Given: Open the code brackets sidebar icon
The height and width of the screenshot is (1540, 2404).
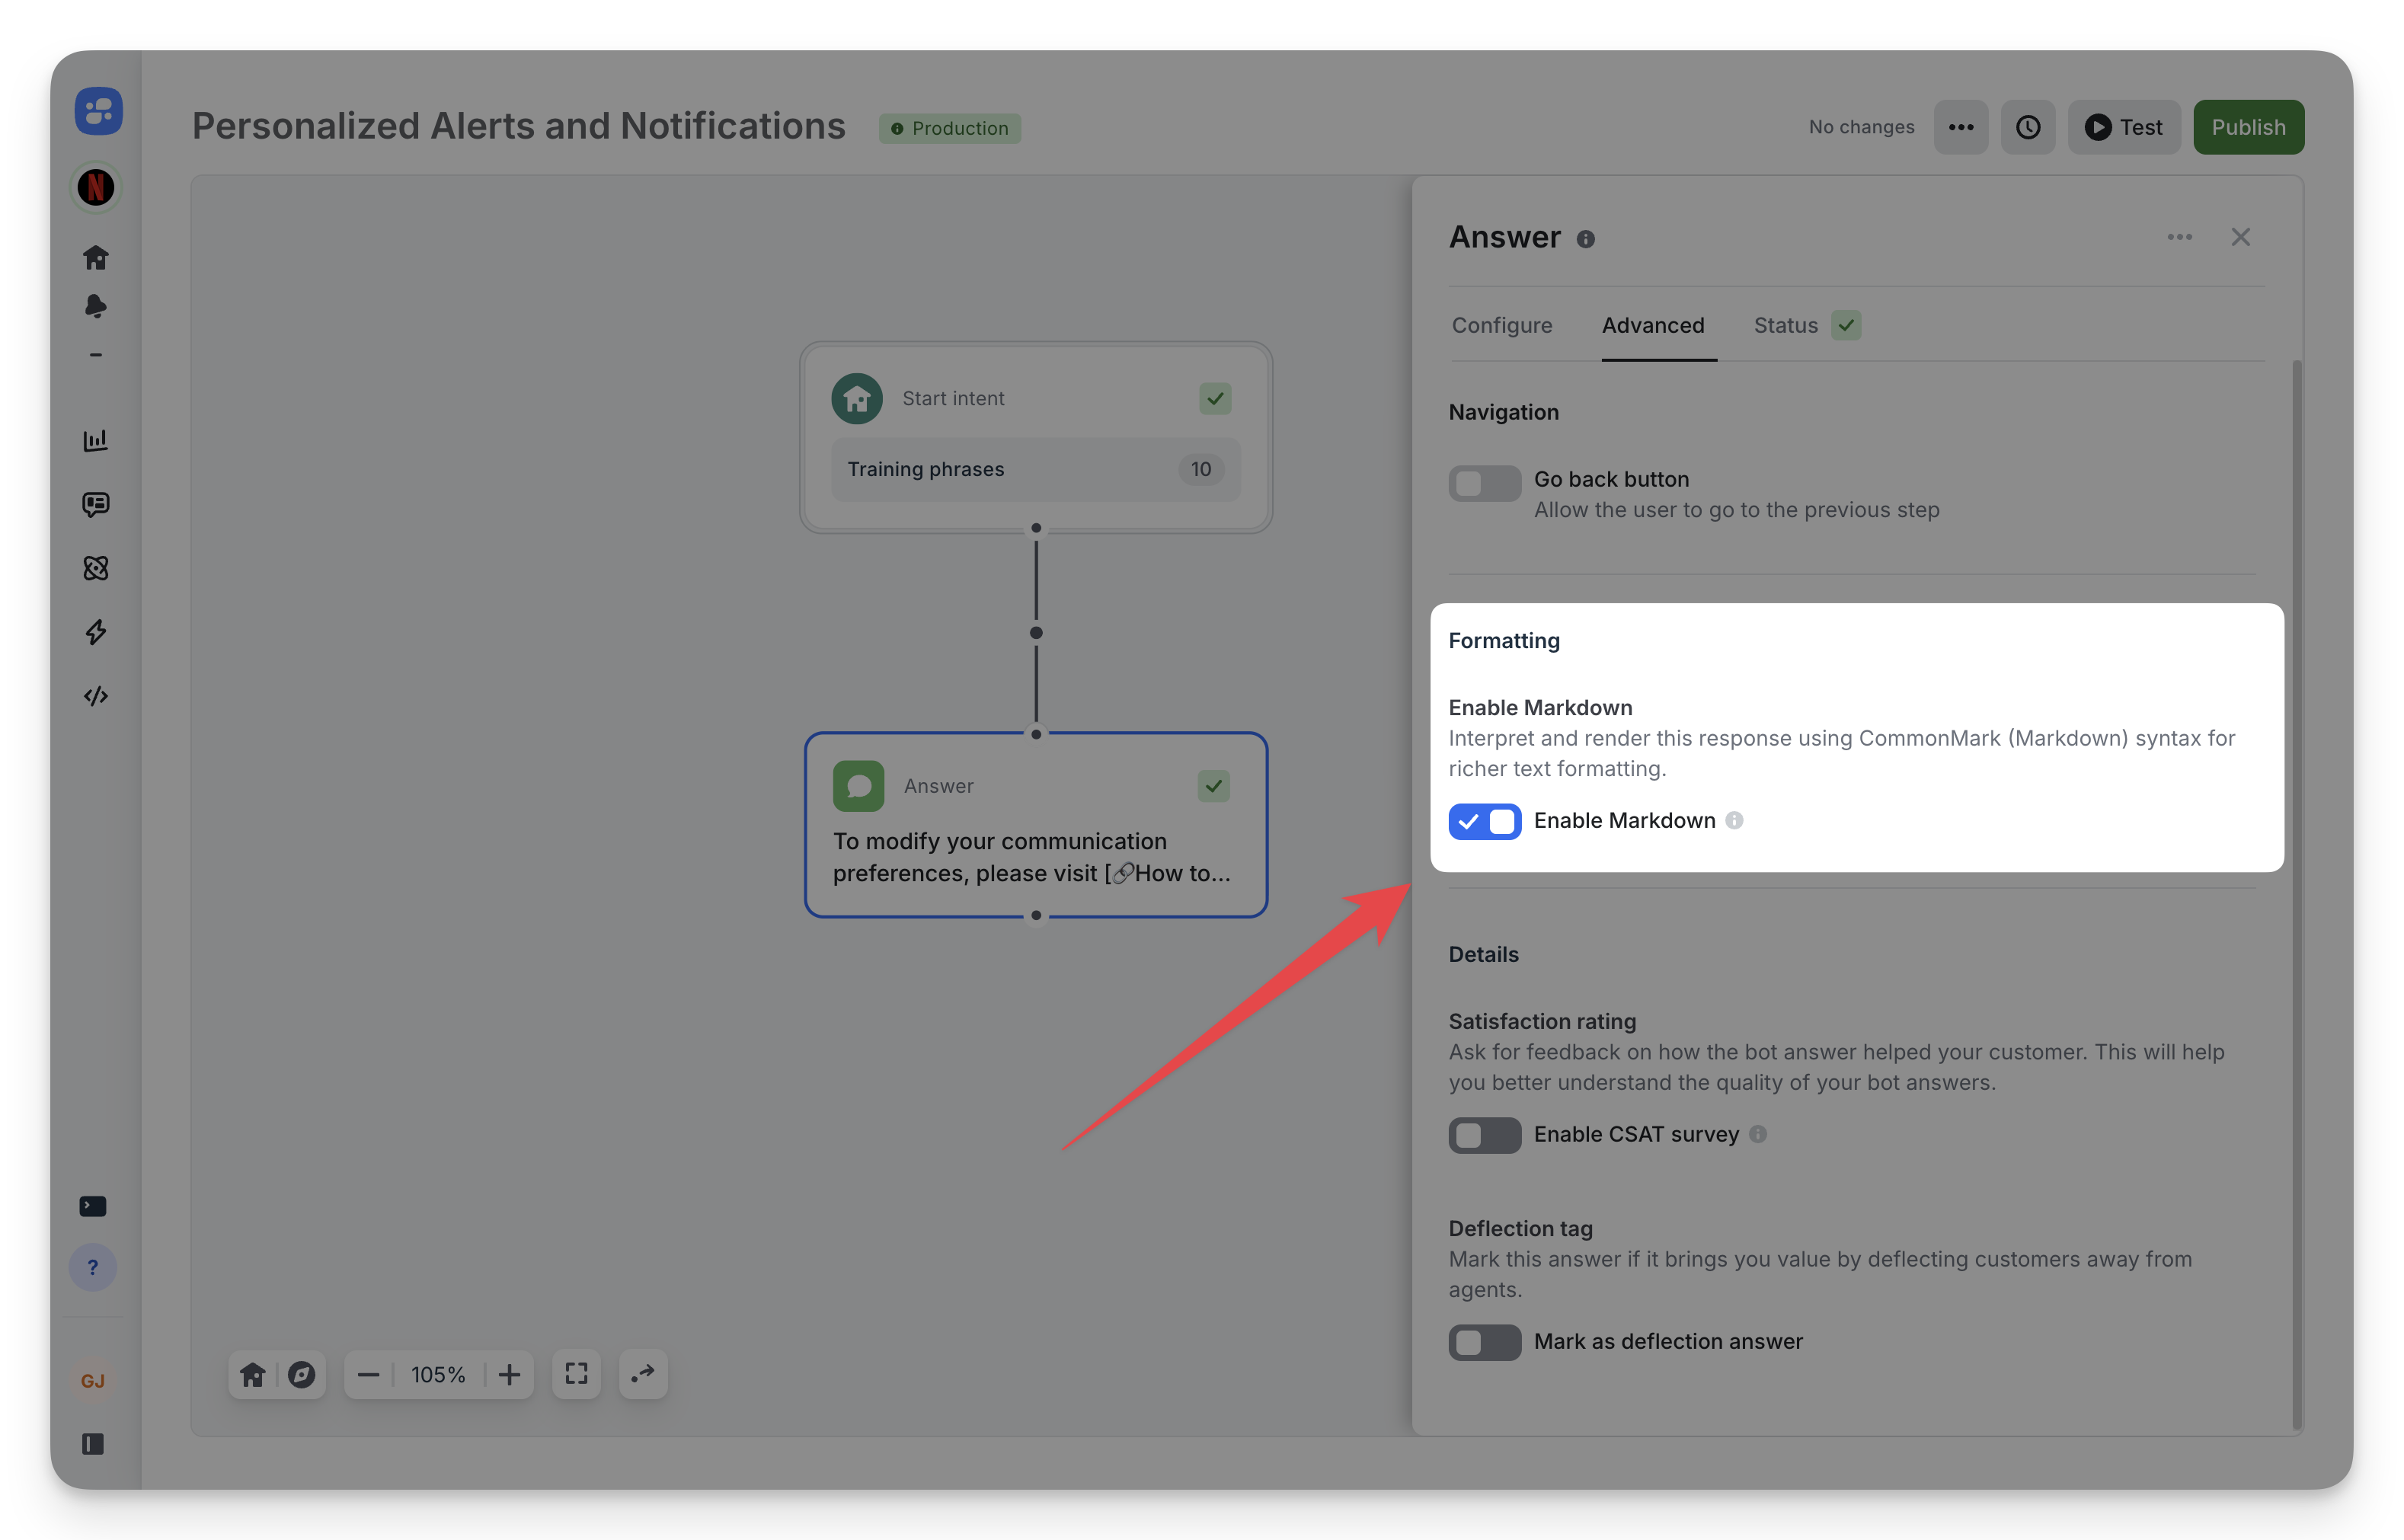Looking at the screenshot, I should [x=95, y=696].
